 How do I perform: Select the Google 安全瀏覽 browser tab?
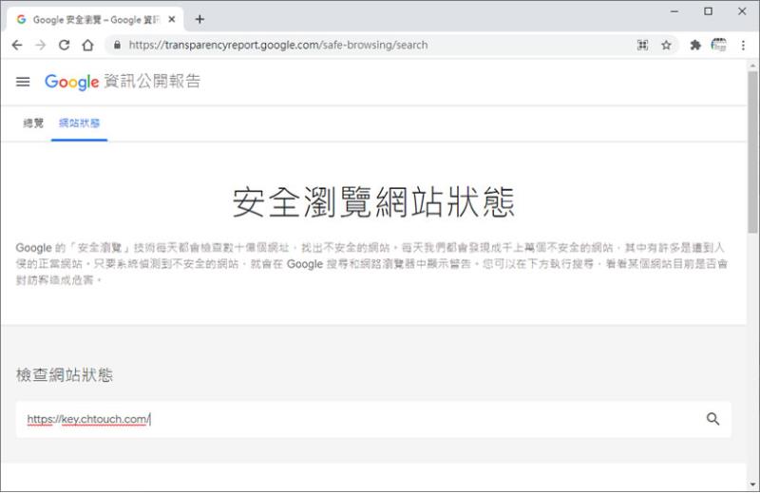[96, 19]
